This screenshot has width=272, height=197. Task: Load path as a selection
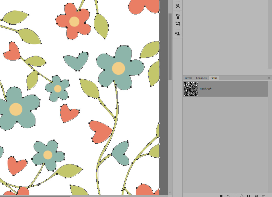coord(235,196)
